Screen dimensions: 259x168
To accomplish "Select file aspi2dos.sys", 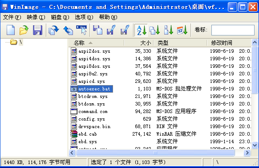I will click(94, 51).
